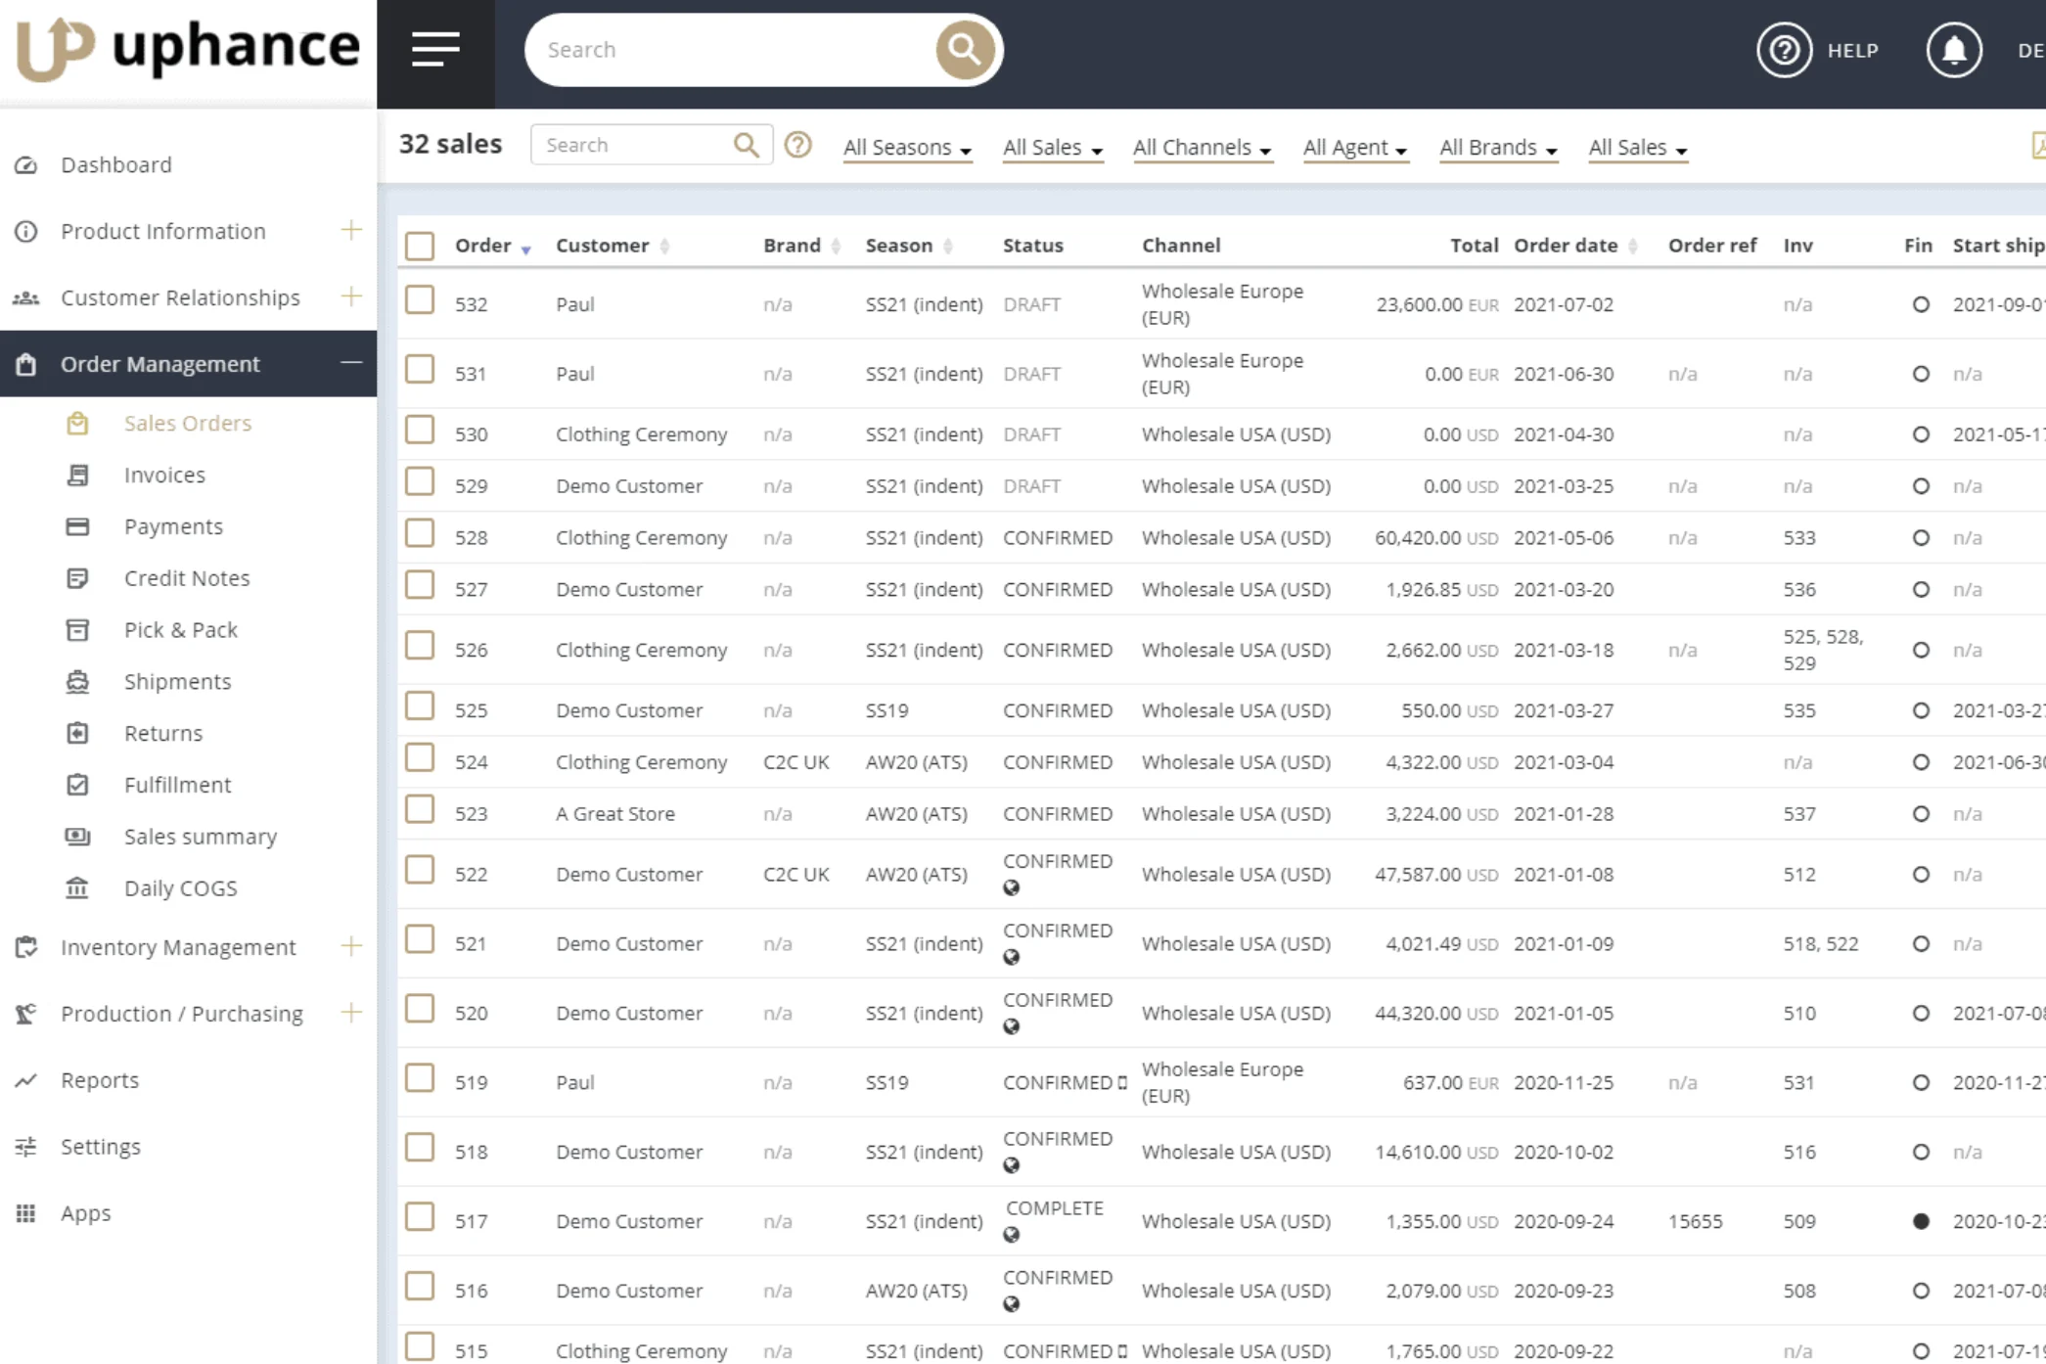
Task: Open the hamburger menu toggle
Action: coord(435,49)
